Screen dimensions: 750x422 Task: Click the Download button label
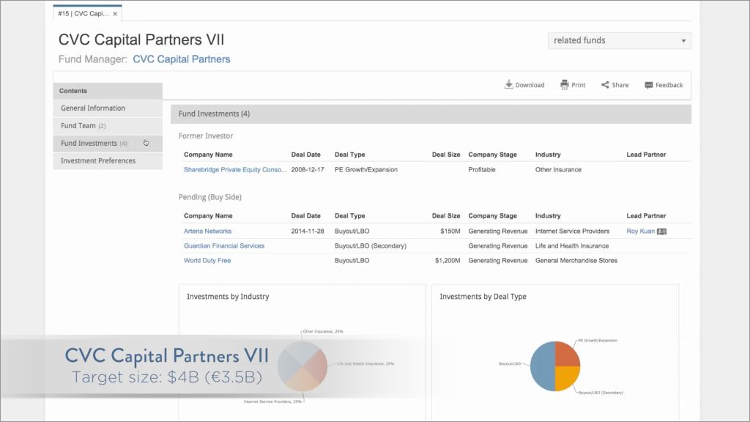530,85
